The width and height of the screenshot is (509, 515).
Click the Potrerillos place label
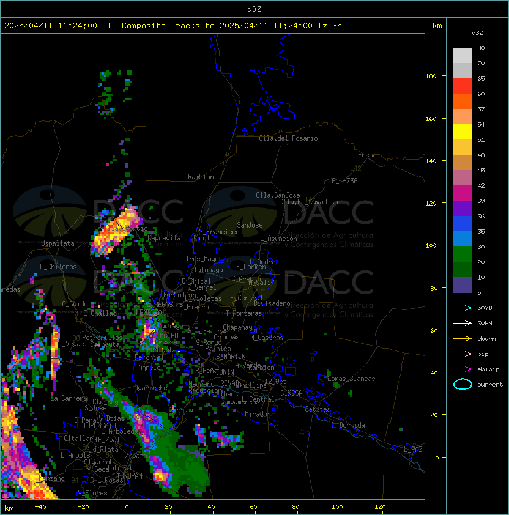[102, 338]
